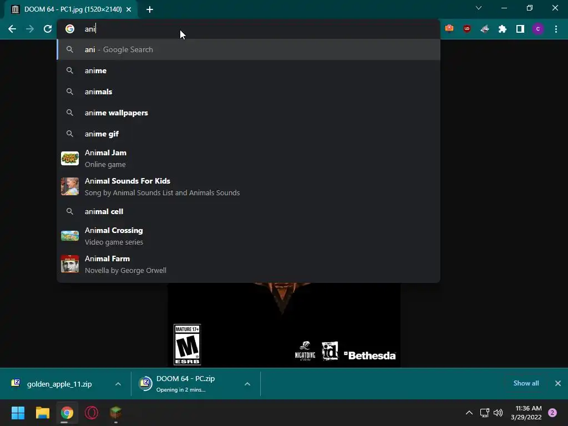Choose the 'ani - Google Search' suggestion

248,49
